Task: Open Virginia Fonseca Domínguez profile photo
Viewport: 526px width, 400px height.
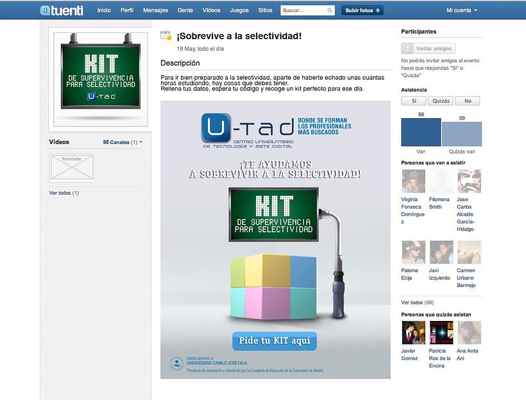Action: 413,181
